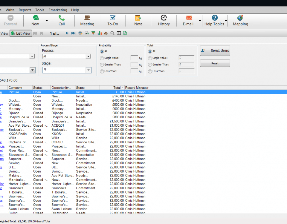
Task: Open the Emarketing menu
Action: tap(58, 10)
